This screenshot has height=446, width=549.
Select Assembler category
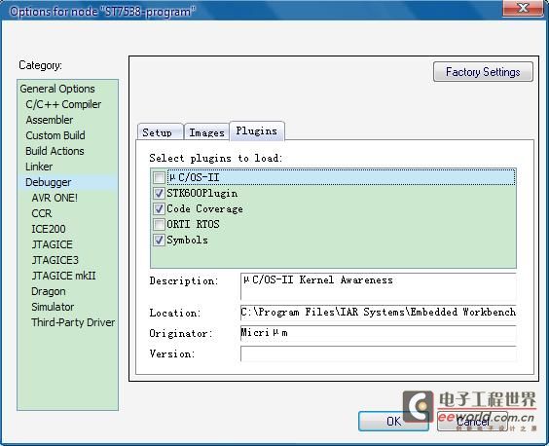pyautogui.click(x=50, y=120)
